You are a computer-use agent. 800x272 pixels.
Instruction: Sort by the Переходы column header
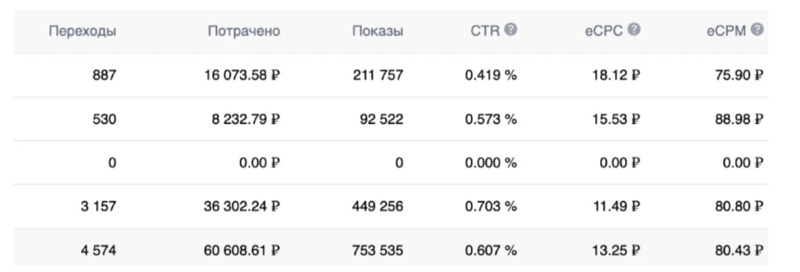point(82,31)
